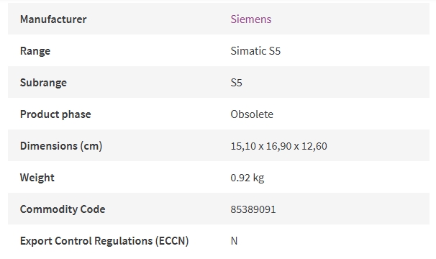Select the 0.92 kg weight value

247,178
